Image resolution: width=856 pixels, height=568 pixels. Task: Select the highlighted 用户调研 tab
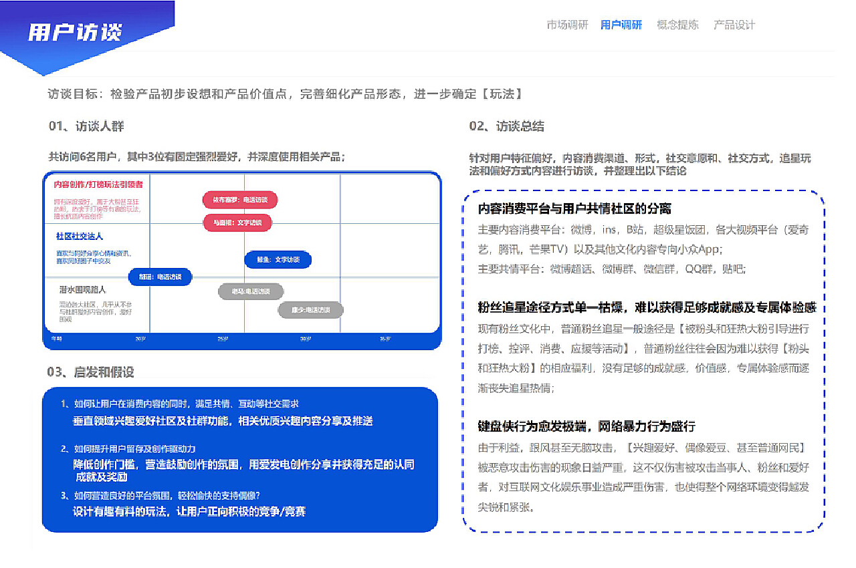pyautogui.click(x=621, y=25)
